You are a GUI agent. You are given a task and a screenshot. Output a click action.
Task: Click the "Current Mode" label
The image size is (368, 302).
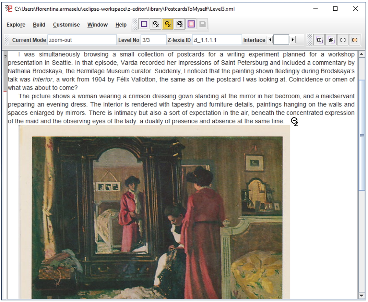tap(29, 40)
